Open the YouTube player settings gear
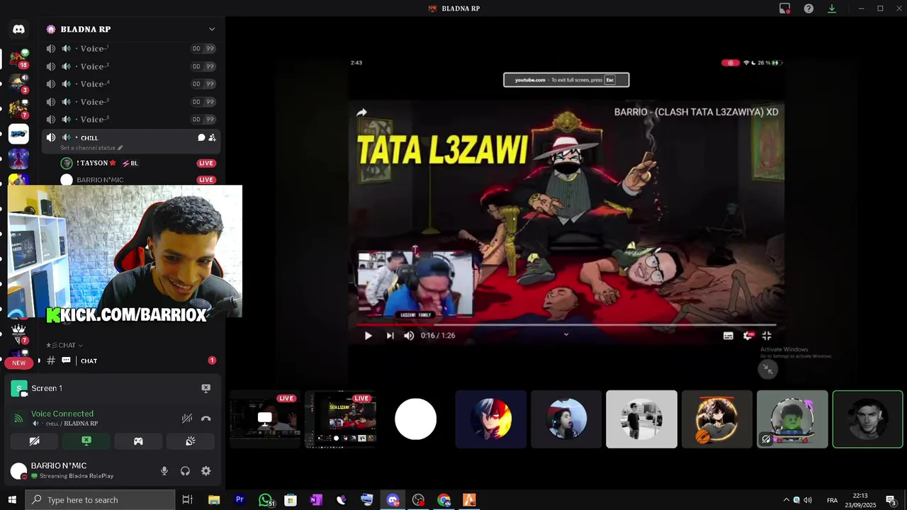 point(748,336)
